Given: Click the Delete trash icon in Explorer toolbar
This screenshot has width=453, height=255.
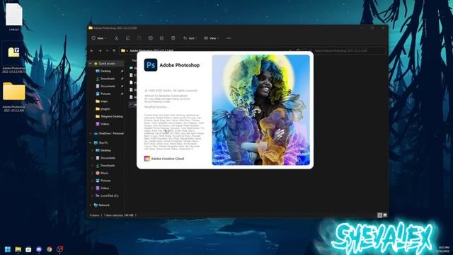Looking at the screenshot, I should [173, 38].
